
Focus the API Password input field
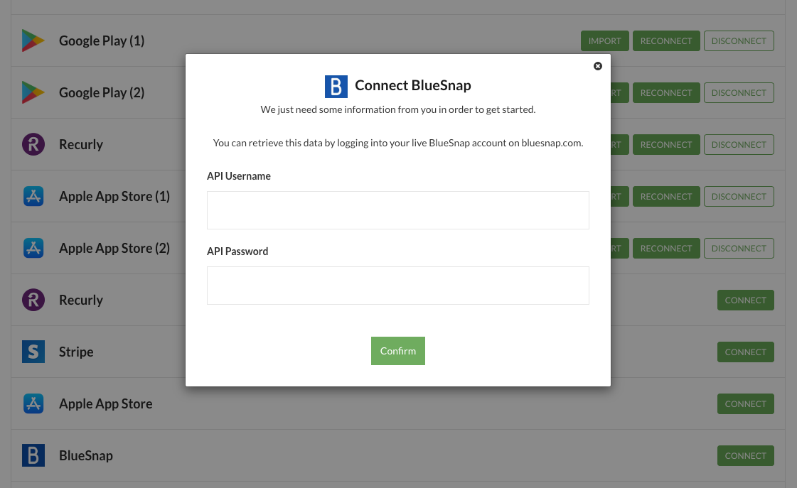pos(398,286)
